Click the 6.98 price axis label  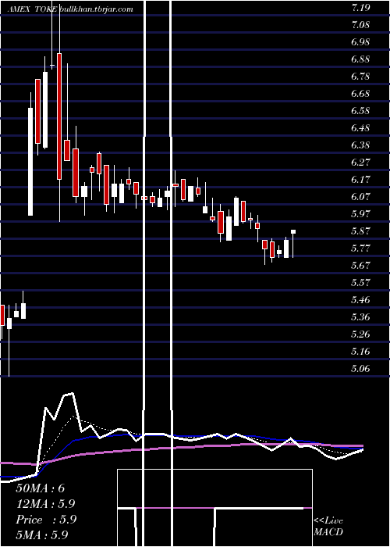pyautogui.click(x=360, y=42)
